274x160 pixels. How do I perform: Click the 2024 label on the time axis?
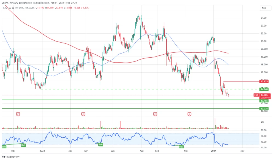[x=214, y=150]
